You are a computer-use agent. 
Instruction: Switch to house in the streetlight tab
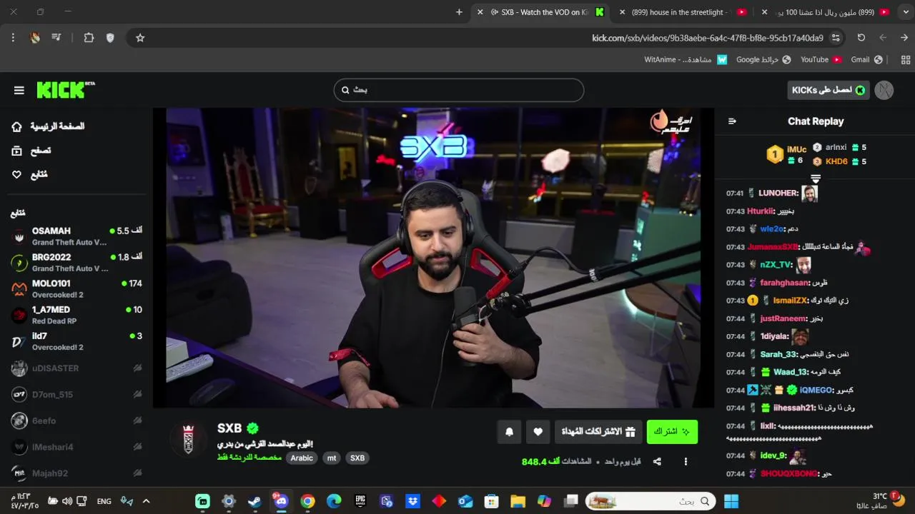click(684, 12)
